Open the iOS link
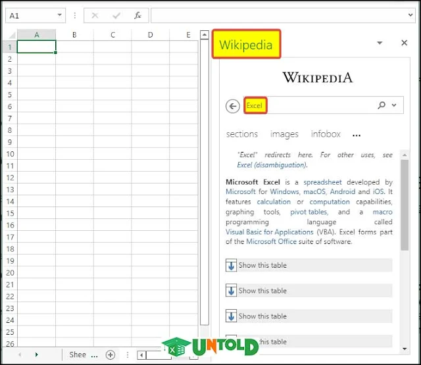Viewport: 421px width, 365px height. [x=378, y=191]
